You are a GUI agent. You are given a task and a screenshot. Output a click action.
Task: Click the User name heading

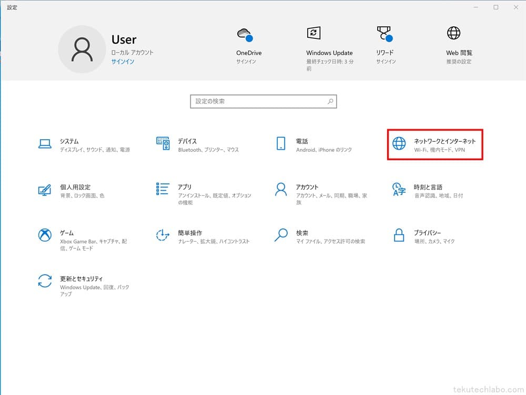click(x=124, y=39)
